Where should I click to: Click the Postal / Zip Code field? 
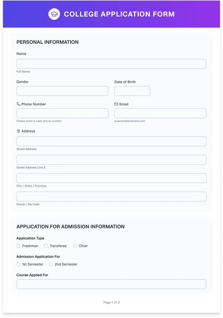[111, 196]
